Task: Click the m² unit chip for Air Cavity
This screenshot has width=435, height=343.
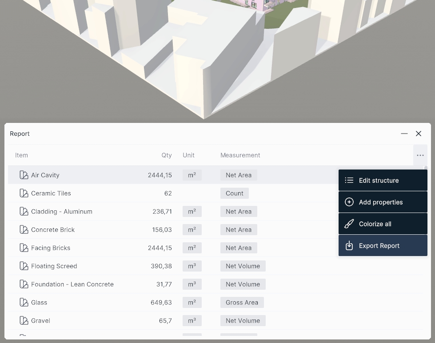Action: point(192,175)
